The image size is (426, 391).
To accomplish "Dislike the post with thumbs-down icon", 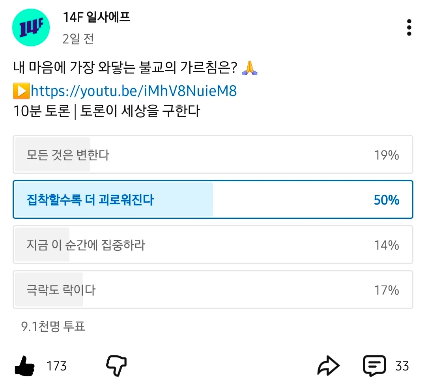I will (116, 366).
